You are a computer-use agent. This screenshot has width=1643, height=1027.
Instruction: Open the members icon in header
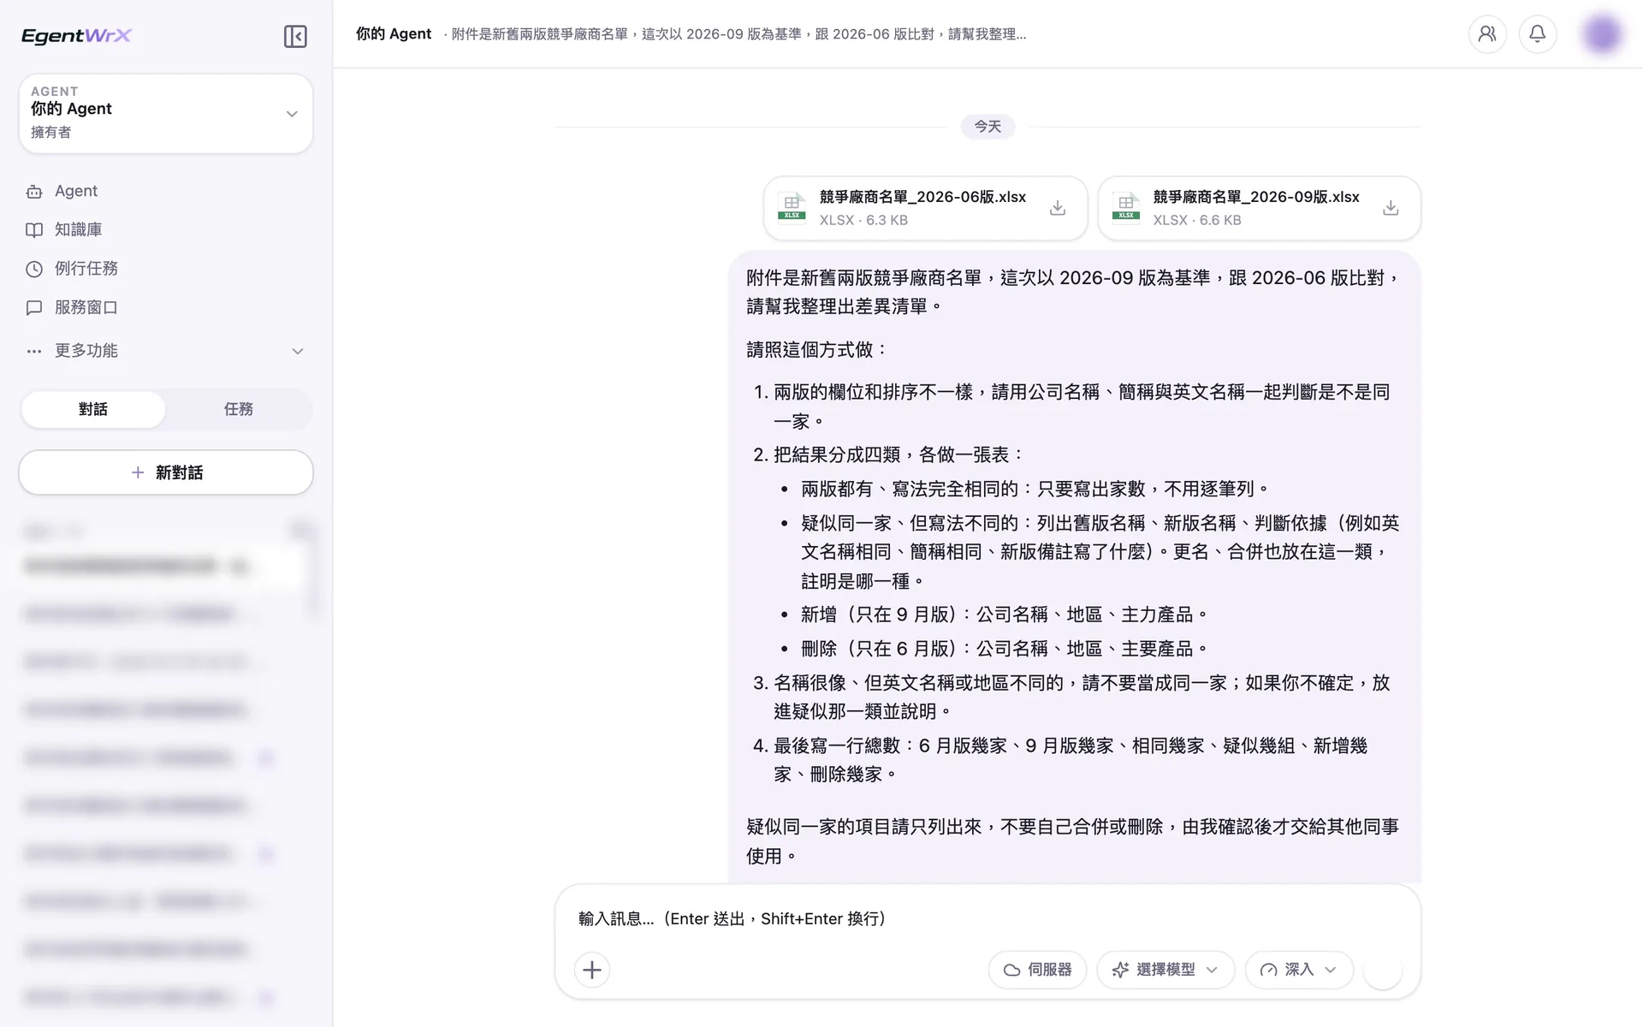click(1487, 34)
